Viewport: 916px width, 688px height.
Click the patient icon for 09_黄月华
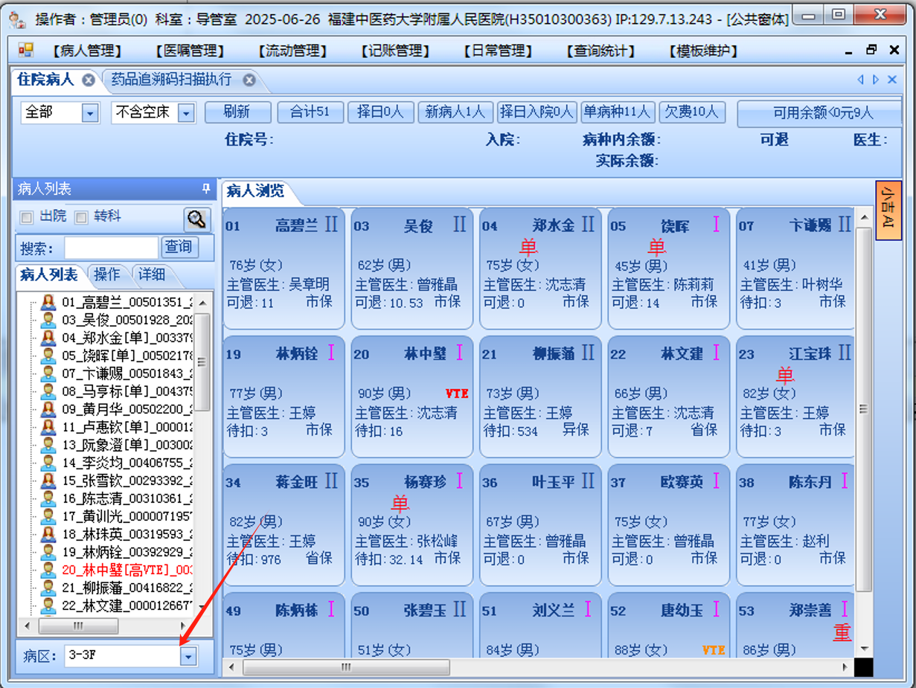coord(49,409)
